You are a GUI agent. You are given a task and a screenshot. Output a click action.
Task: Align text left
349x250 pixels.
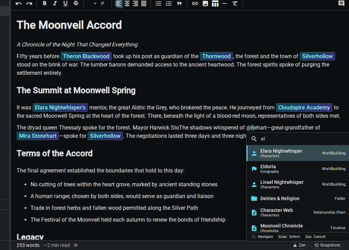119,3
